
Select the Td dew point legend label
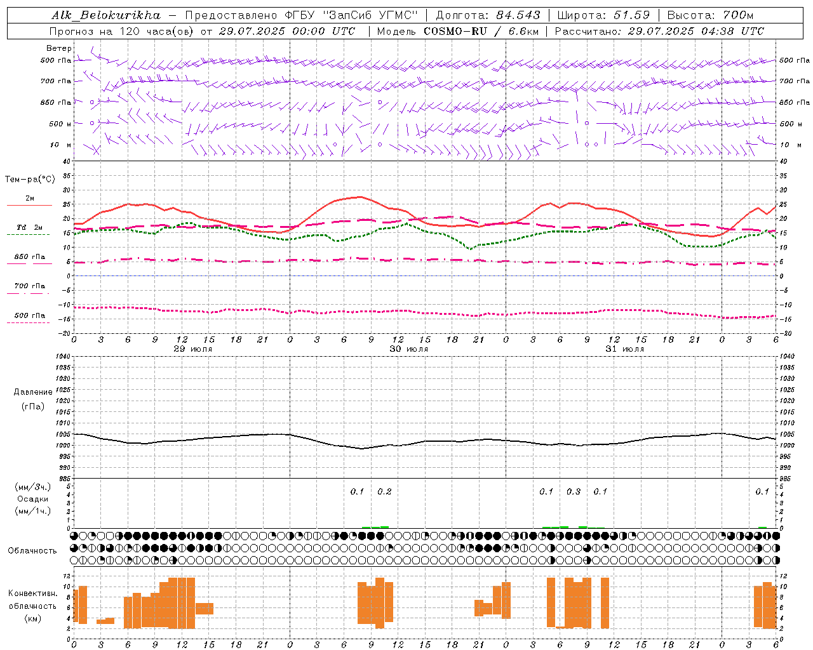[x=29, y=227]
